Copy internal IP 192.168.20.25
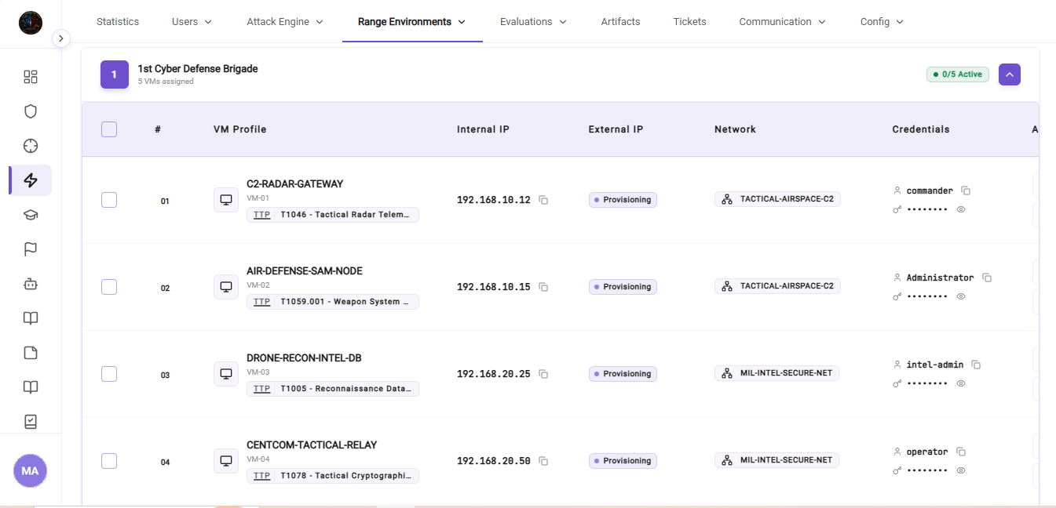The width and height of the screenshot is (1056, 508). tap(543, 374)
